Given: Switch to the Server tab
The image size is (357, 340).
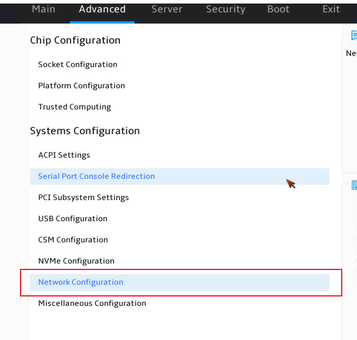Looking at the screenshot, I should (x=167, y=9).
